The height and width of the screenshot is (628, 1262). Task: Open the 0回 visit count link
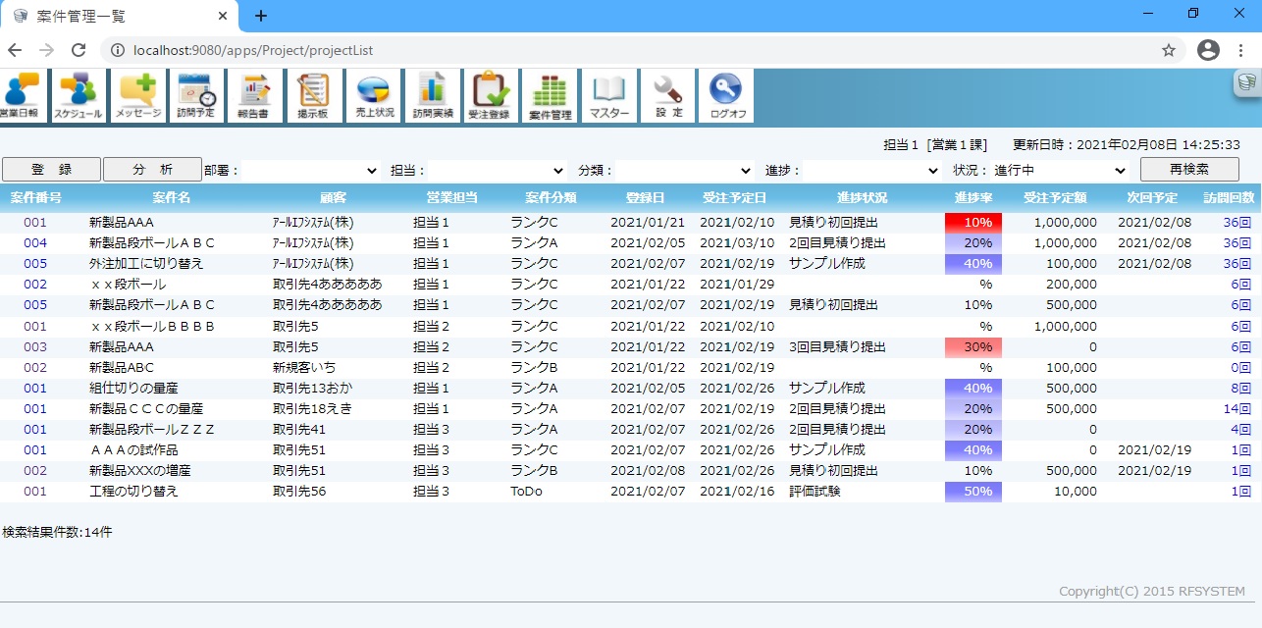pos(1241,368)
